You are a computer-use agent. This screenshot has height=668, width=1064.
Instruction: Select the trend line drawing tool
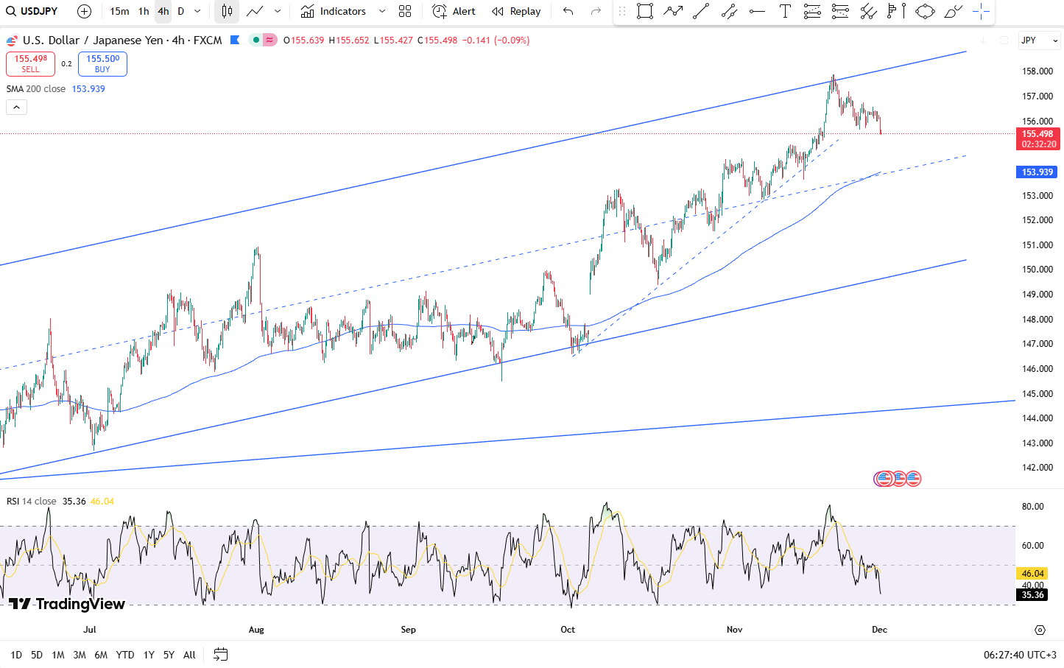coord(701,11)
